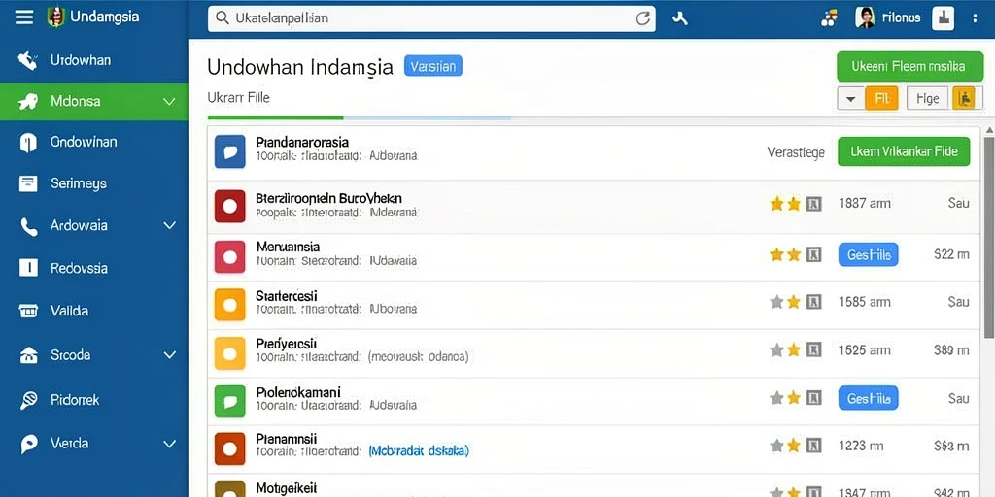Click the $89 m price
The height and width of the screenshot is (497, 995).
[x=952, y=349]
